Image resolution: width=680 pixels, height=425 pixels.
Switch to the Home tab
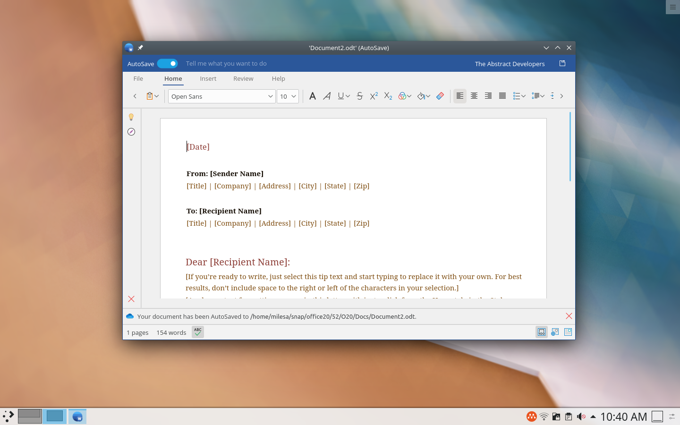pyautogui.click(x=173, y=78)
